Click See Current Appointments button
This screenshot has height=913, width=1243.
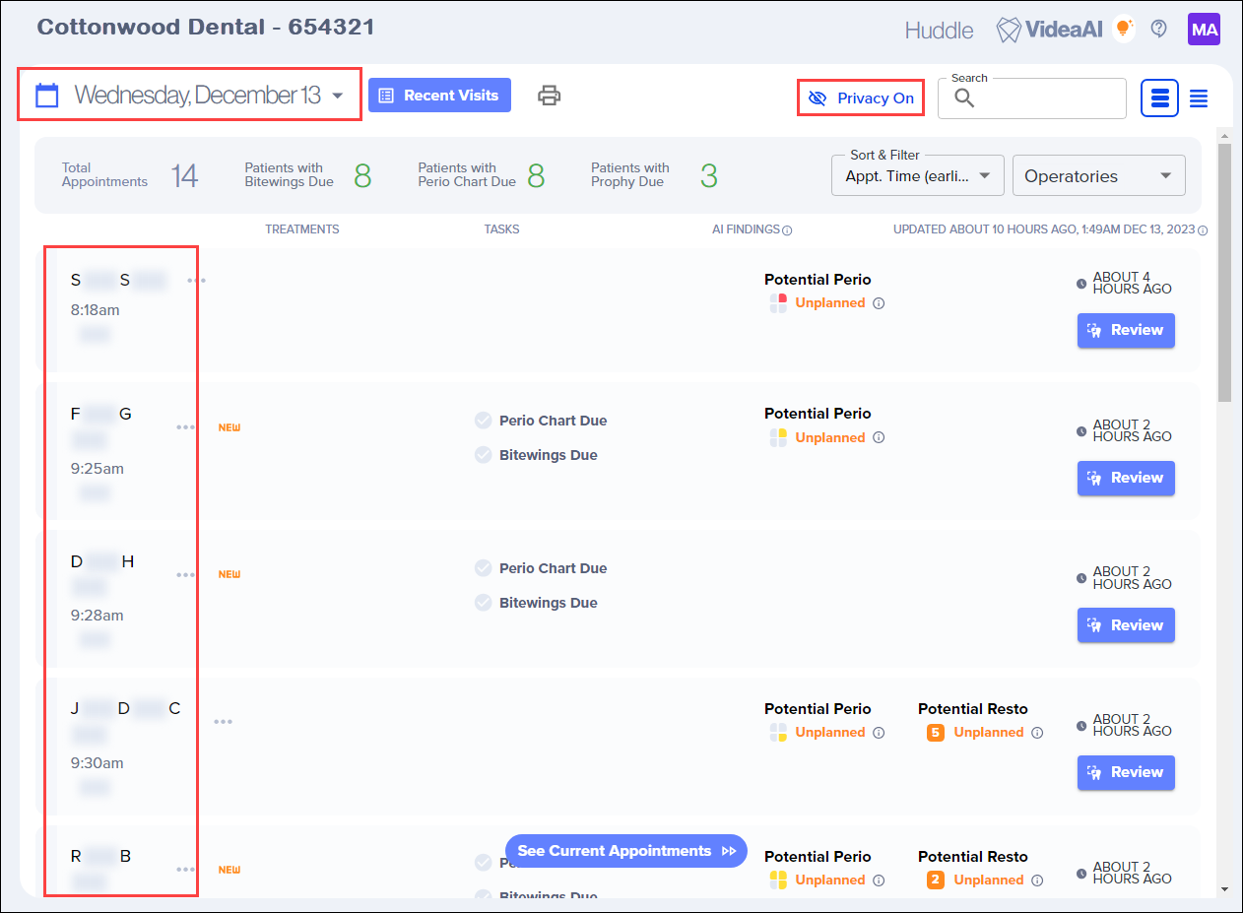[x=625, y=851]
